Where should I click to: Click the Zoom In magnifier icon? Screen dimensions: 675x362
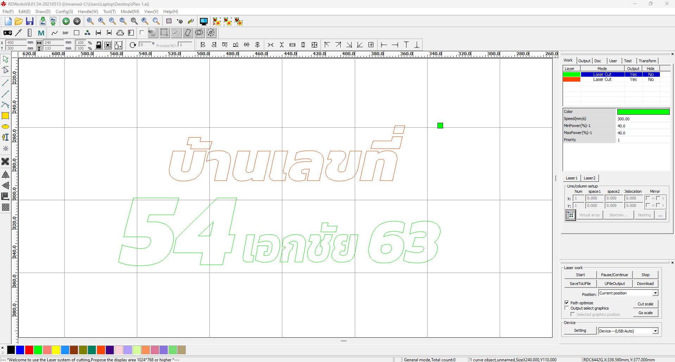click(101, 21)
